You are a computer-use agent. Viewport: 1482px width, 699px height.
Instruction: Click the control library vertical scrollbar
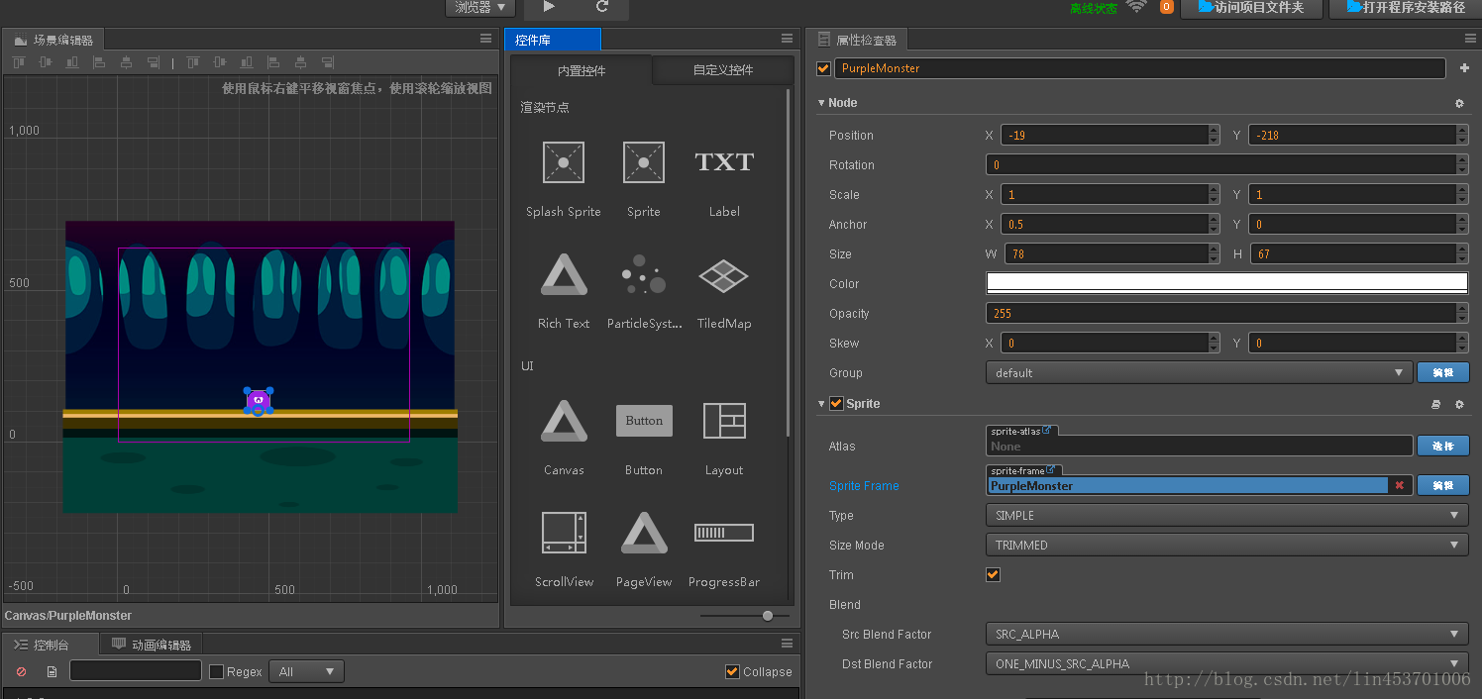click(x=789, y=262)
